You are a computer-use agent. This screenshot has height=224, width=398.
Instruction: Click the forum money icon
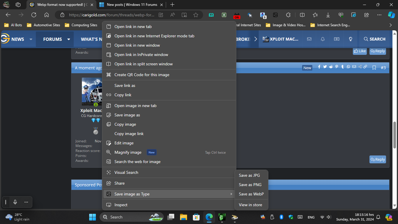337,39
